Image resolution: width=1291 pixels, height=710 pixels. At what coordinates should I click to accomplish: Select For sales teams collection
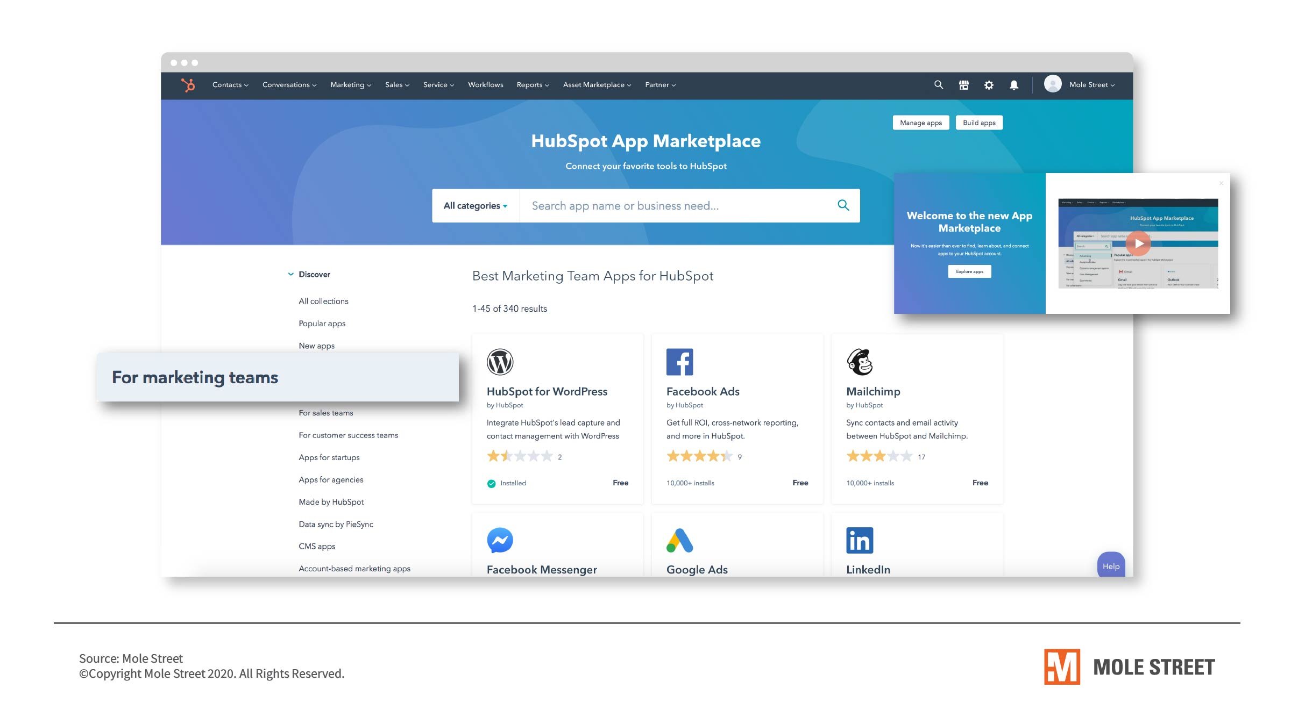tap(325, 413)
